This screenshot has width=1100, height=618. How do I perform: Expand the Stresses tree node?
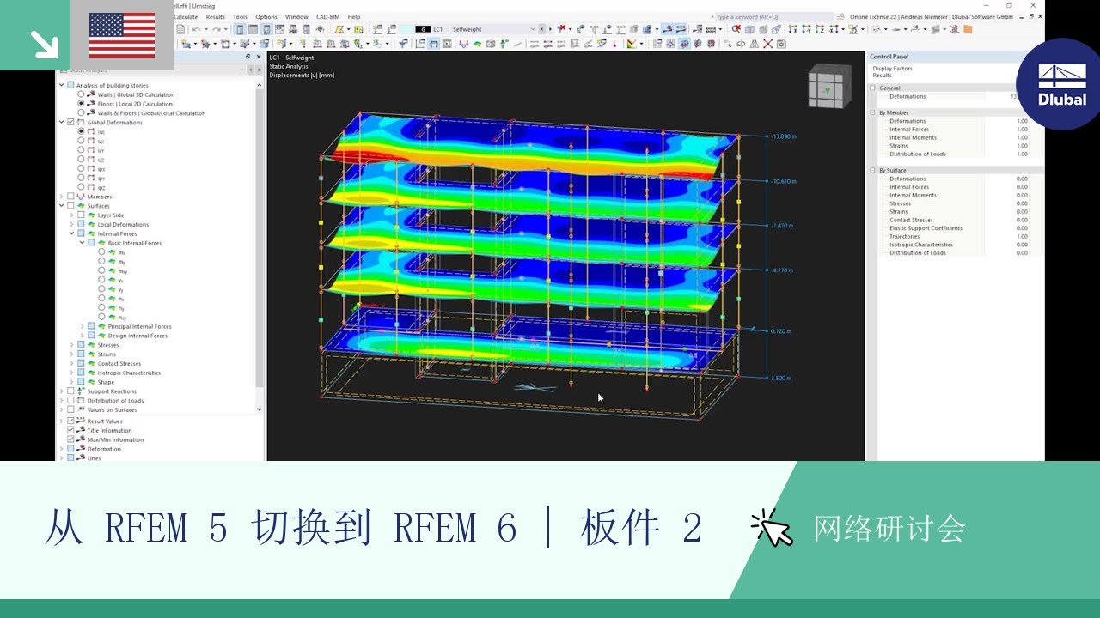tap(72, 345)
